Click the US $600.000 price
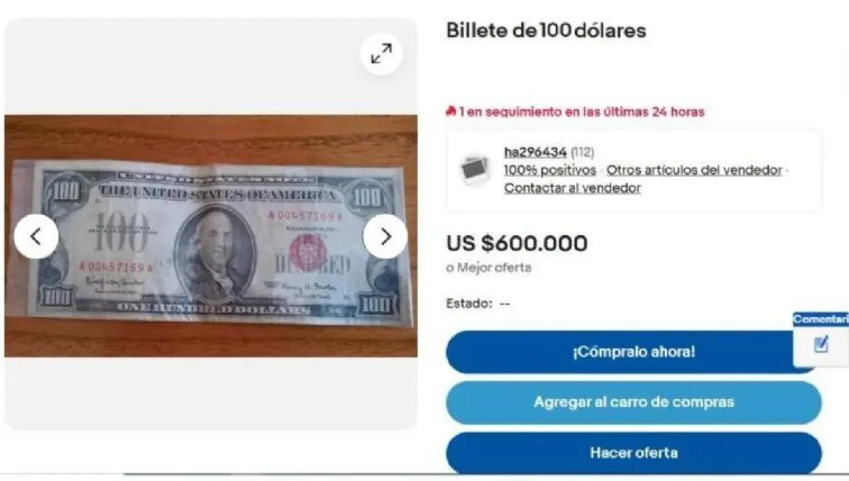849x481 pixels. 516,243
